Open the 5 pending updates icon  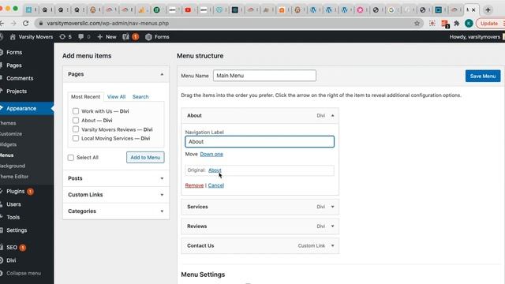(x=65, y=37)
